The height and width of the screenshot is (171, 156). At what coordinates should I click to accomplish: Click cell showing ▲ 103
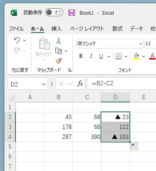[x=116, y=137]
